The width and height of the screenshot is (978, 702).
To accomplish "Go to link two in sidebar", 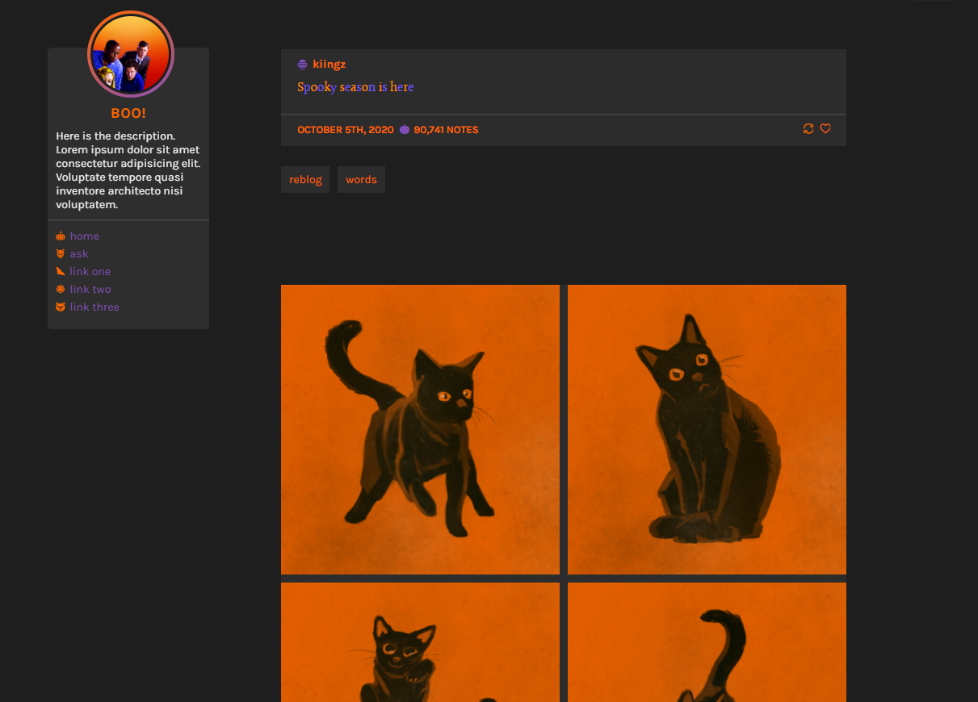I will [90, 290].
